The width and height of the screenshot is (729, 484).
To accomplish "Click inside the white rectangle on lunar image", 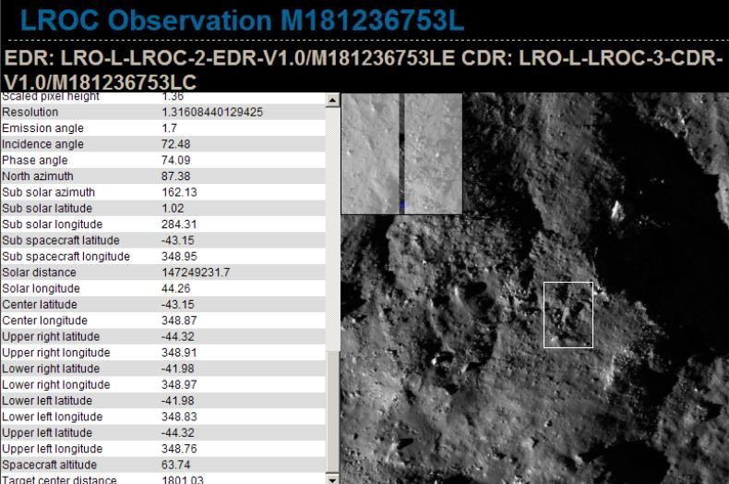I will [568, 315].
